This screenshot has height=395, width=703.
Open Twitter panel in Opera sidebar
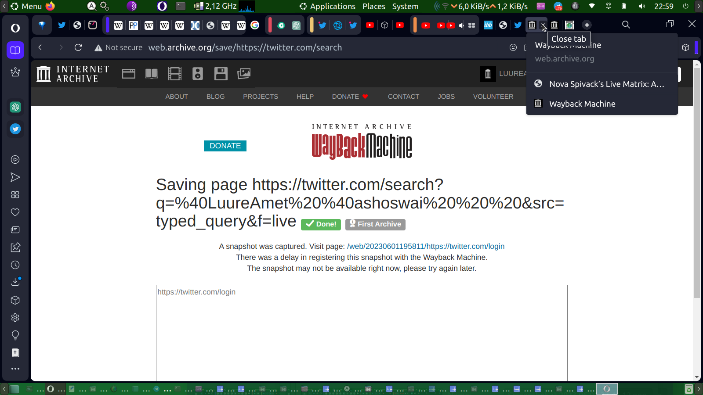15,129
